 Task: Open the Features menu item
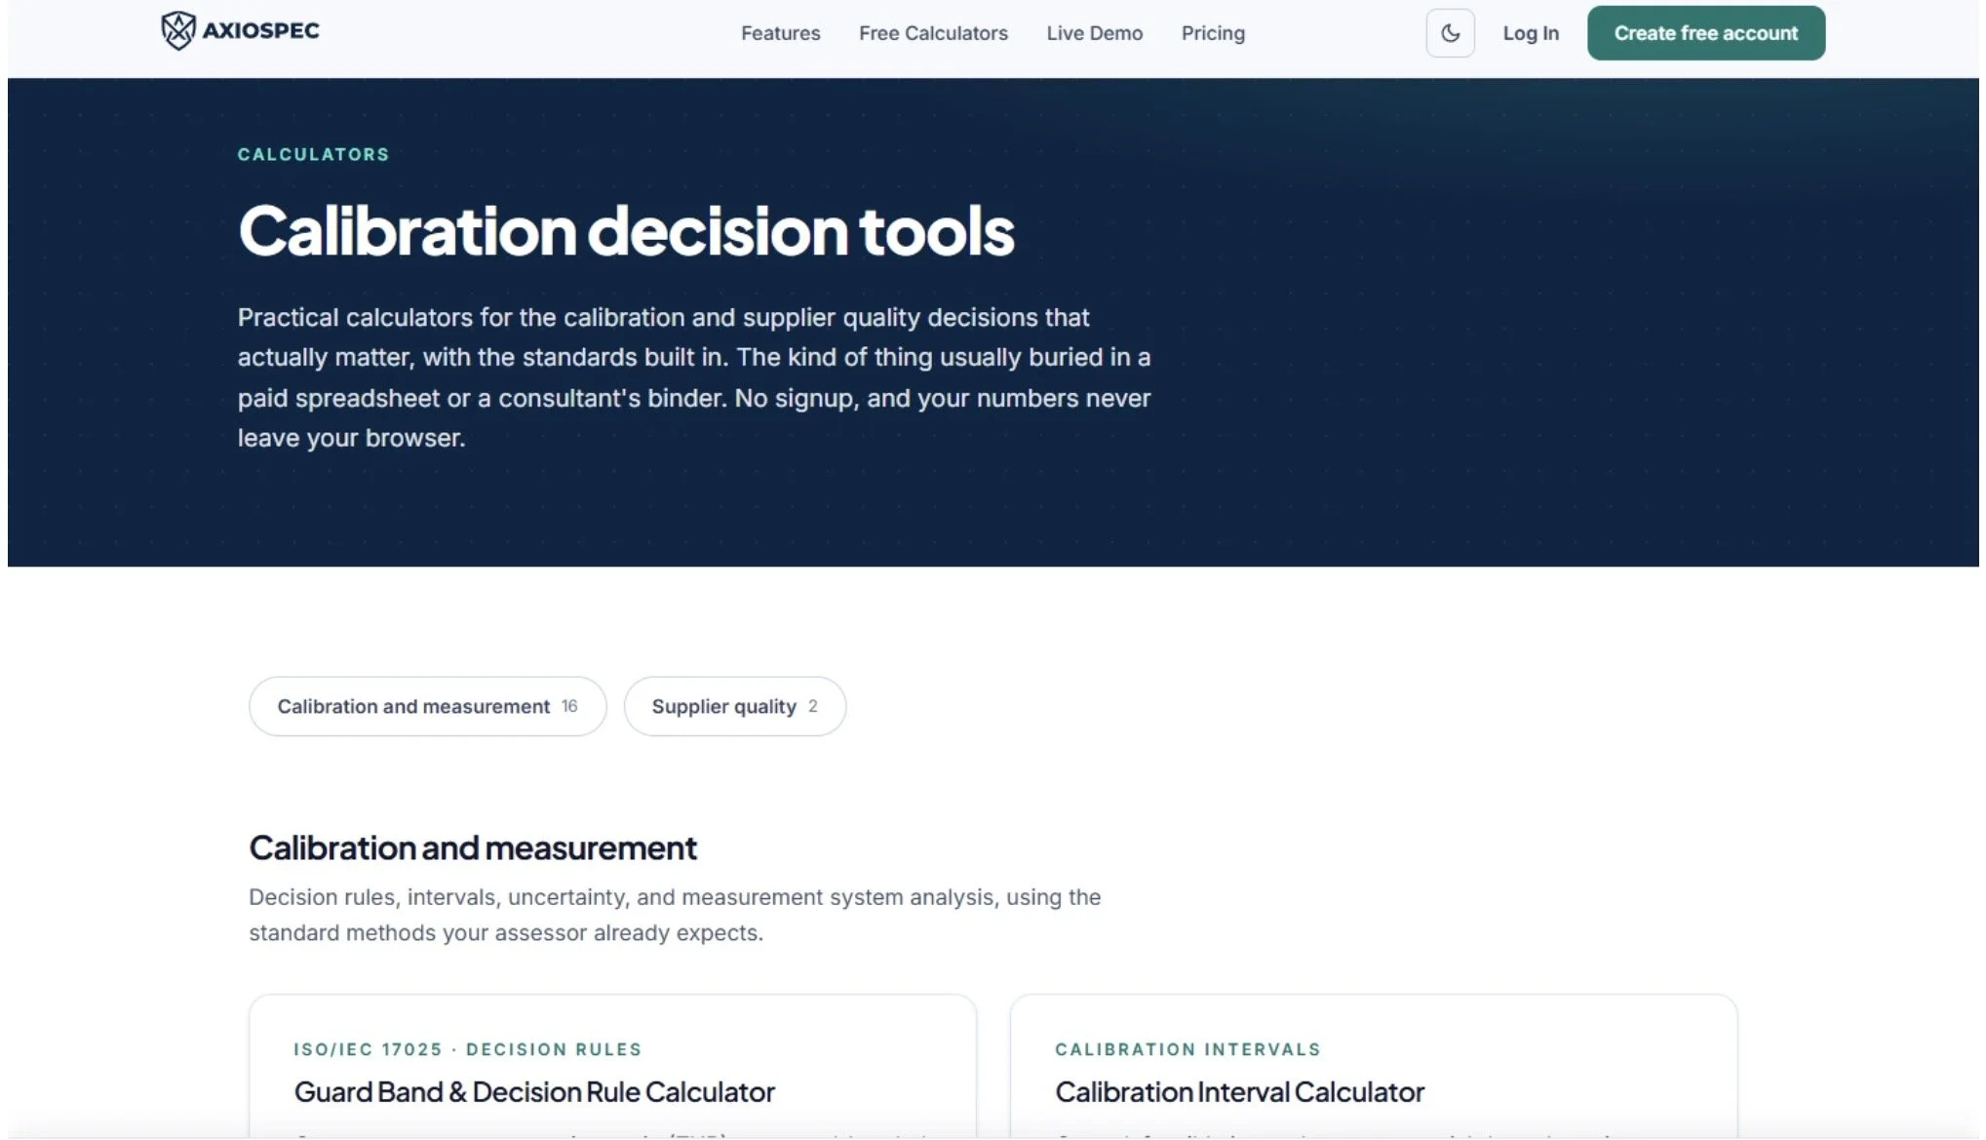[780, 33]
